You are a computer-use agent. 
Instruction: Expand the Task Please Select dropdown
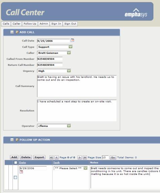point(71,168)
